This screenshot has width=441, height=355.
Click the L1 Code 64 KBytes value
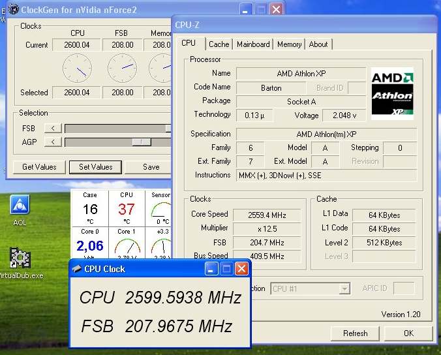[384, 229]
